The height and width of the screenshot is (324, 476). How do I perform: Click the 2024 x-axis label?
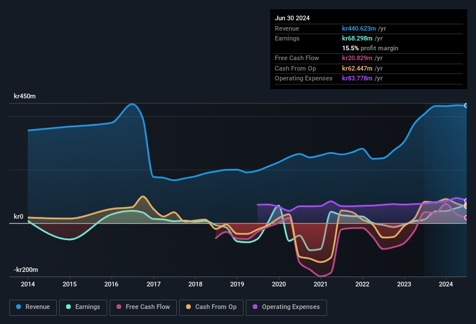446,284
